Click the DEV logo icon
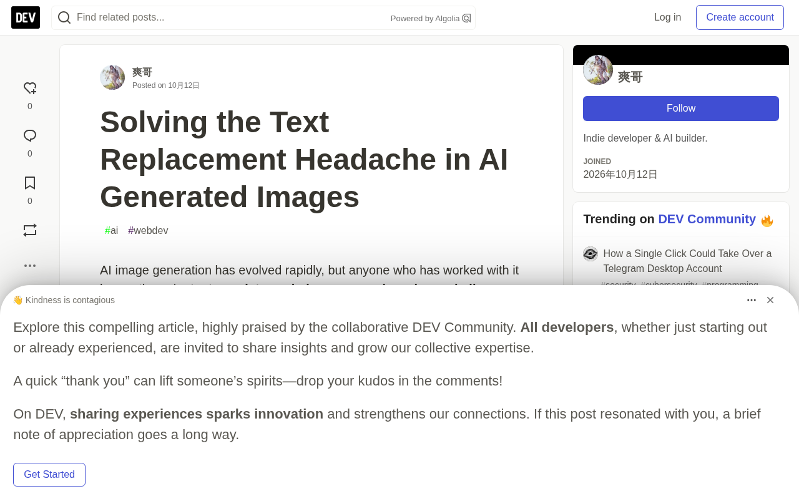 (26, 17)
